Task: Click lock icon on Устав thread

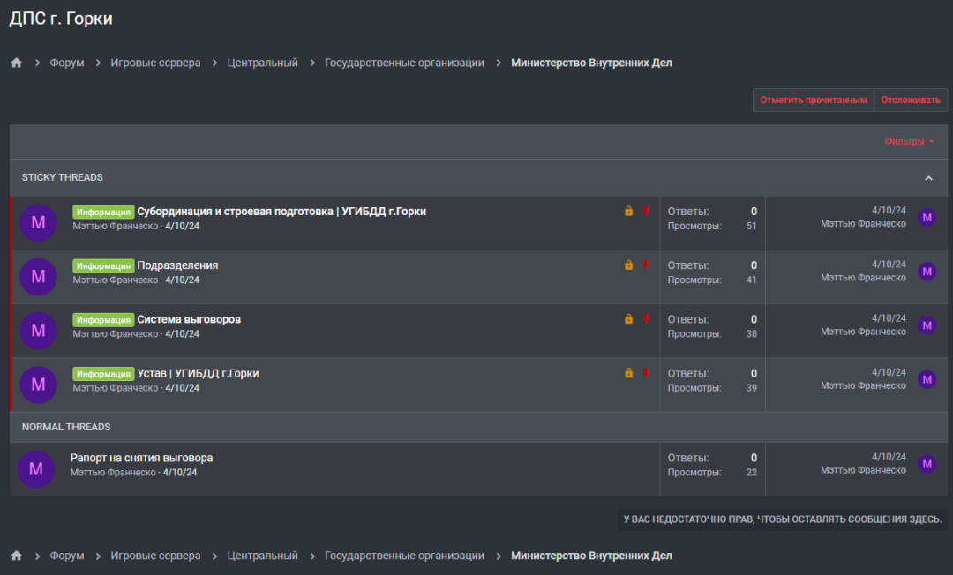Action: (x=629, y=373)
